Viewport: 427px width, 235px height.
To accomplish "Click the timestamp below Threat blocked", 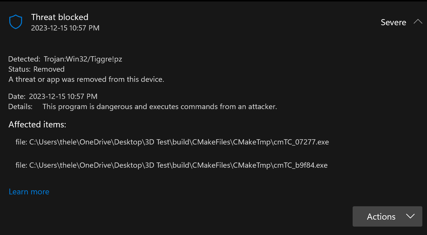I will tap(65, 28).
